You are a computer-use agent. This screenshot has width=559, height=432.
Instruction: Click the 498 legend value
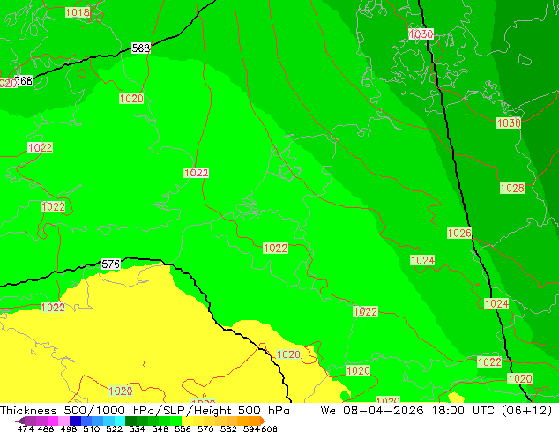(x=69, y=428)
